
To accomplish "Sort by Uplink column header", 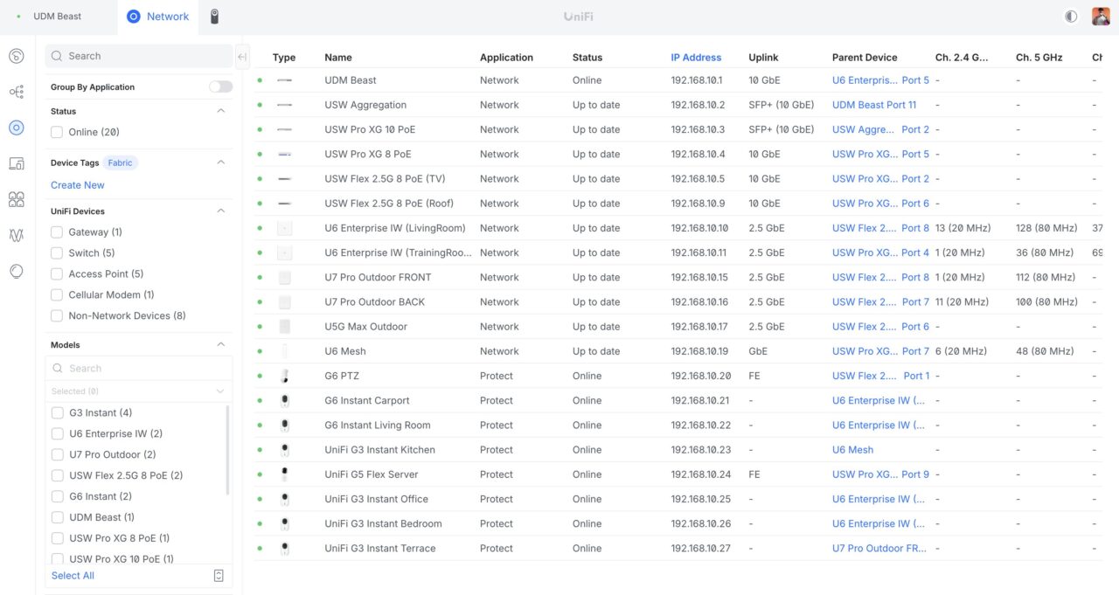I will point(763,58).
